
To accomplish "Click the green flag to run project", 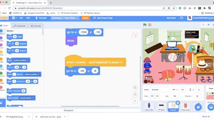I will [145, 25].
